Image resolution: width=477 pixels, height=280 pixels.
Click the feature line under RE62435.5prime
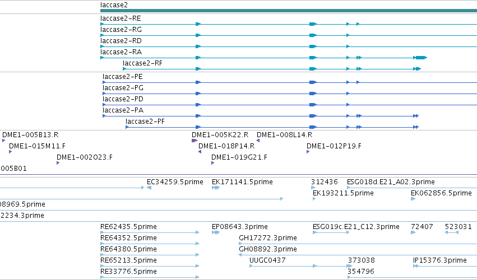pyautogui.click(x=150, y=232)
